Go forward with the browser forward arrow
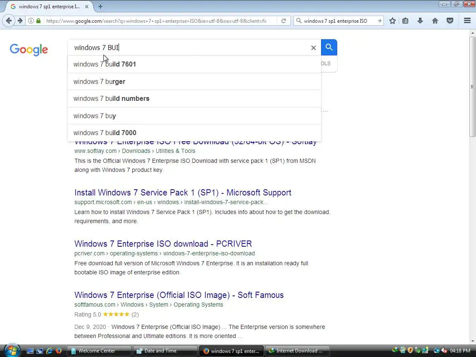 click(x=20, y=21)
